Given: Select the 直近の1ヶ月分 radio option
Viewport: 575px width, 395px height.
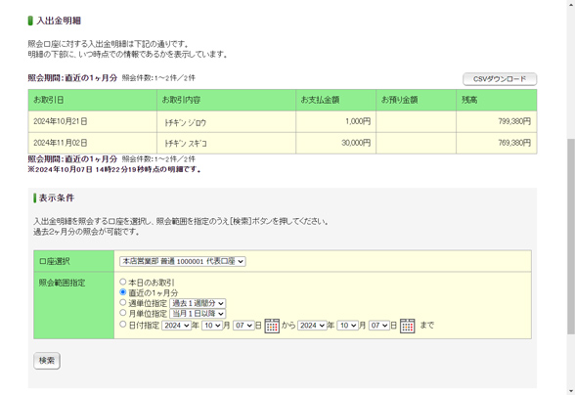Looking at the screenshot, I should [x=123, y=292].
